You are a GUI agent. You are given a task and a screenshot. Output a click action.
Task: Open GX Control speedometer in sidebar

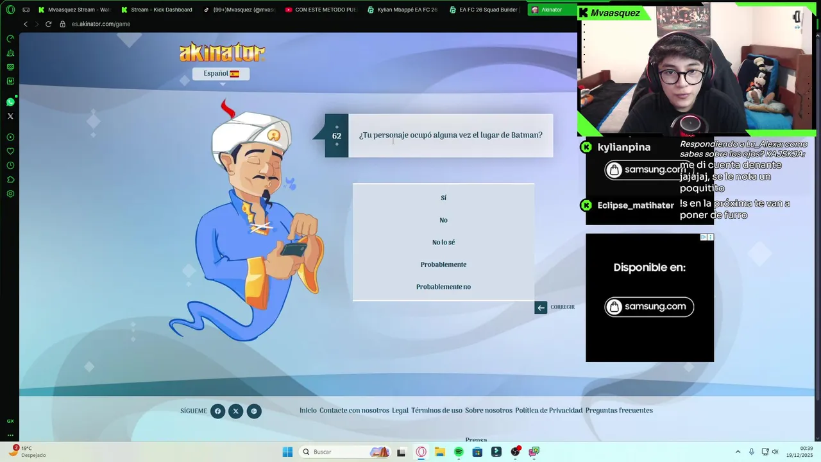coord(10,38)
